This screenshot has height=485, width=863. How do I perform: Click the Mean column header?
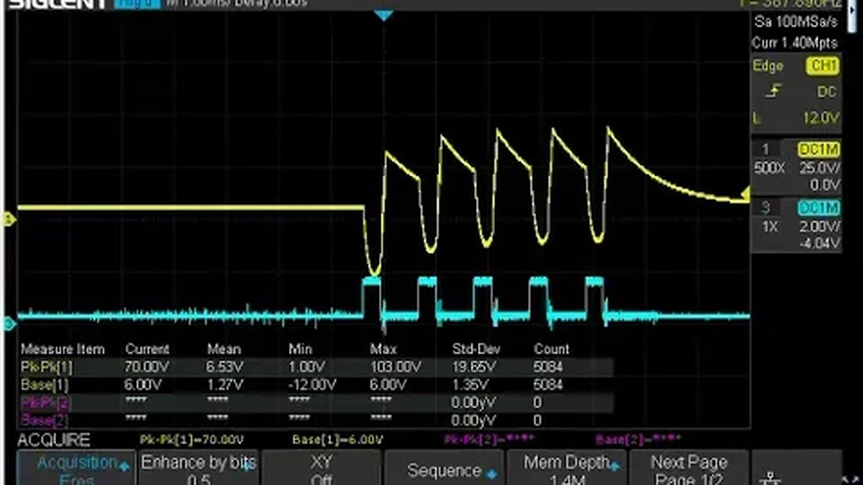pyautogui.click(x=224, y=349)
